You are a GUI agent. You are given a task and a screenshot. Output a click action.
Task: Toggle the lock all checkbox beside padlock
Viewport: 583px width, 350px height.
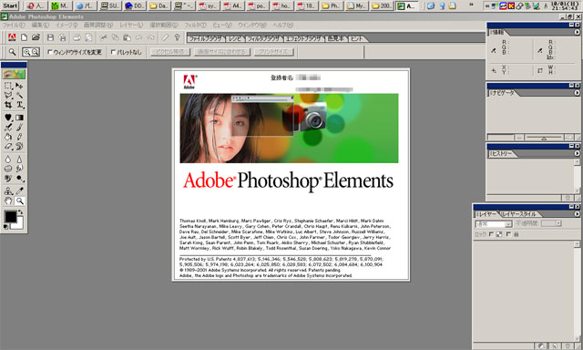point(508,234)
